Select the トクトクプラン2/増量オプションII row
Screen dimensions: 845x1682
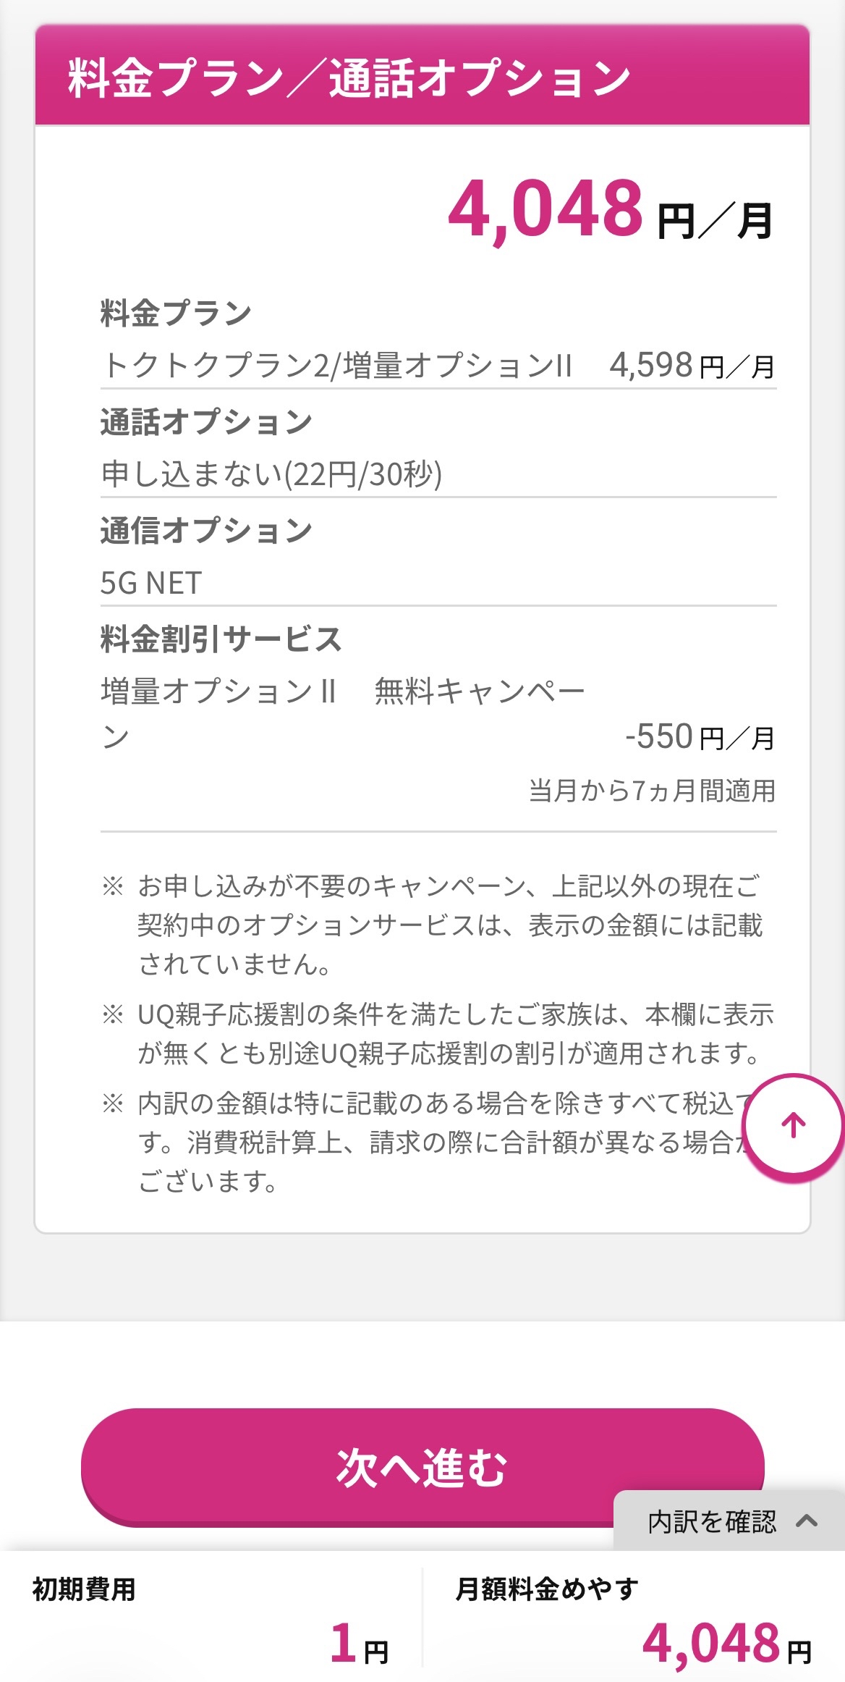(x=438, y=366)
